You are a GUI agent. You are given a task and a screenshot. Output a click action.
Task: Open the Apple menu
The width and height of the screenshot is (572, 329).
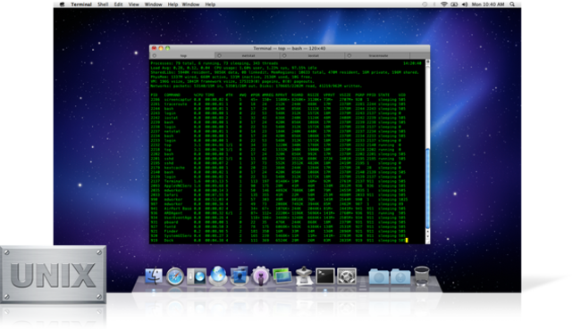pyautogui.click(x=62, y=4)
